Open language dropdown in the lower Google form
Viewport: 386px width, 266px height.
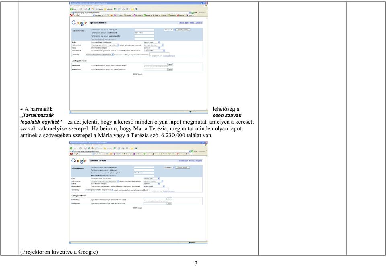pos(152,179)
